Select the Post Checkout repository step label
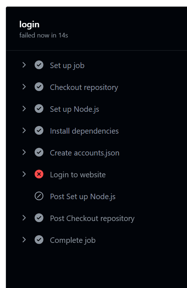Image resolution: width=187 pixels, height=288 pixels. 92,218
